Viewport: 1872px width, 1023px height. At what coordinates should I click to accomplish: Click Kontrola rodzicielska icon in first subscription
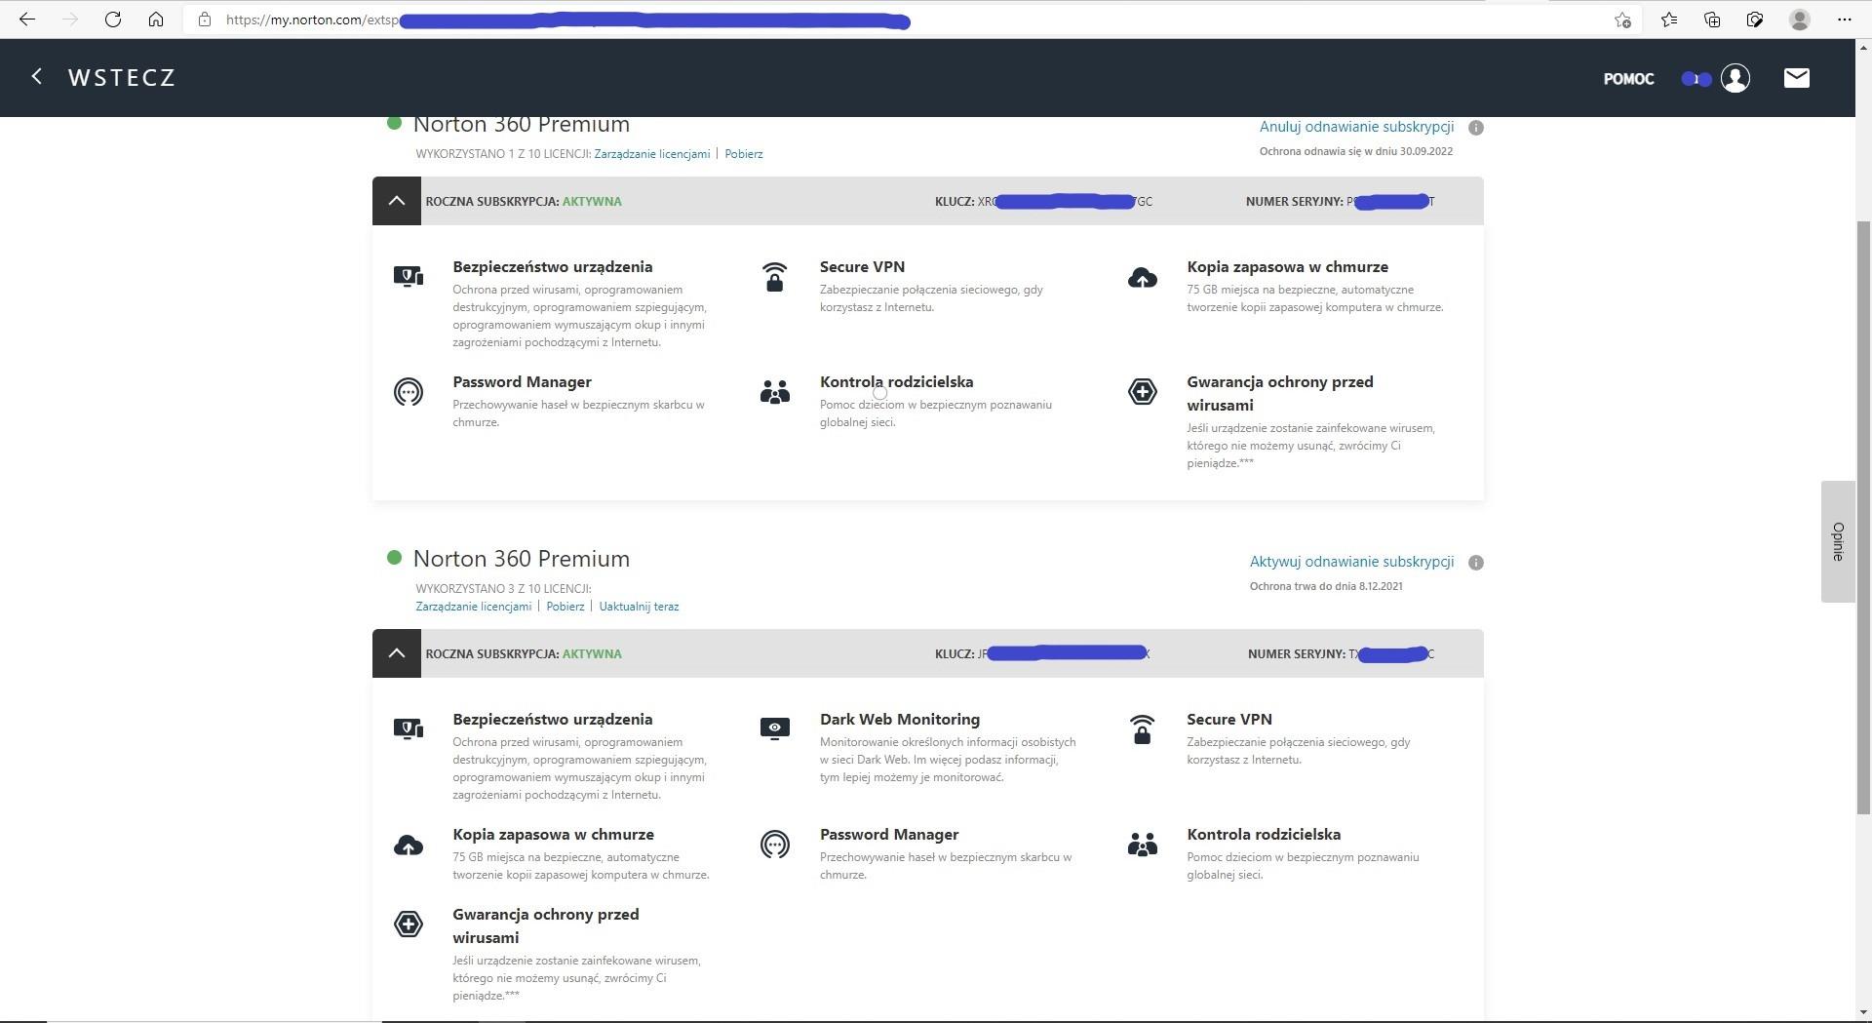pos(775,392)
